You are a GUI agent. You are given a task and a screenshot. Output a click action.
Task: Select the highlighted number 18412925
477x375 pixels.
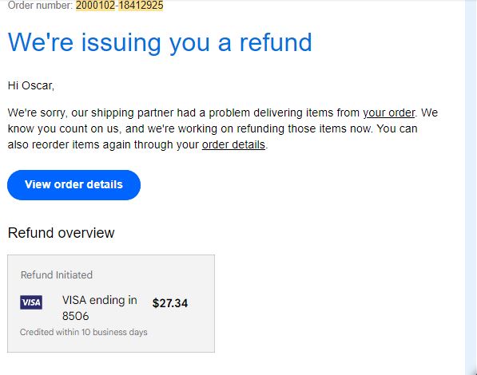pyautogui.click(x=141, y=5)
